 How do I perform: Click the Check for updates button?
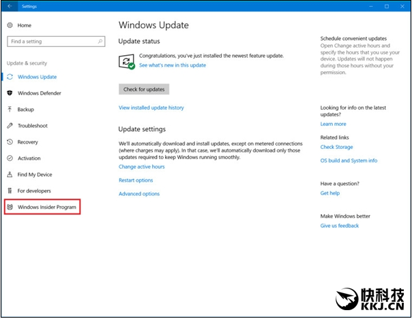[144, 89]
